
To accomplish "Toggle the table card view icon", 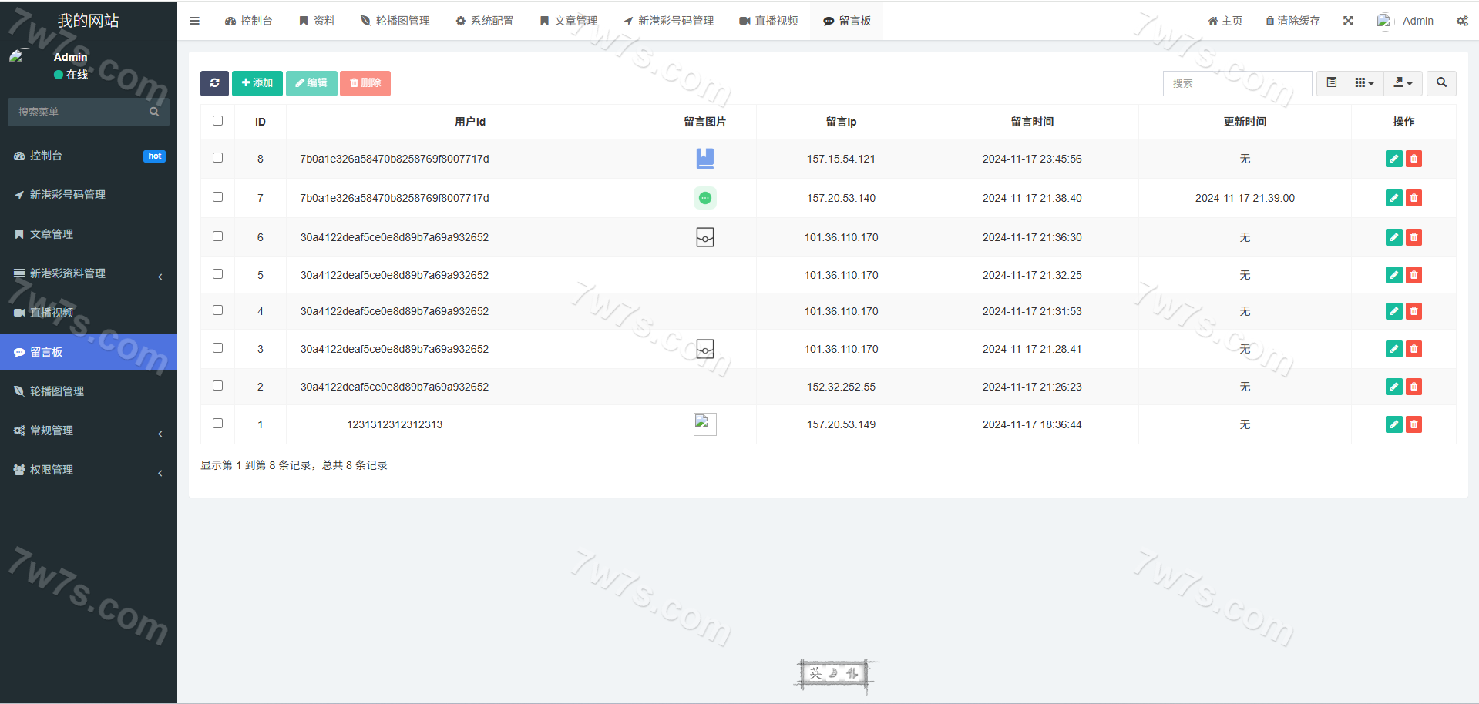I will [1331, 83].
